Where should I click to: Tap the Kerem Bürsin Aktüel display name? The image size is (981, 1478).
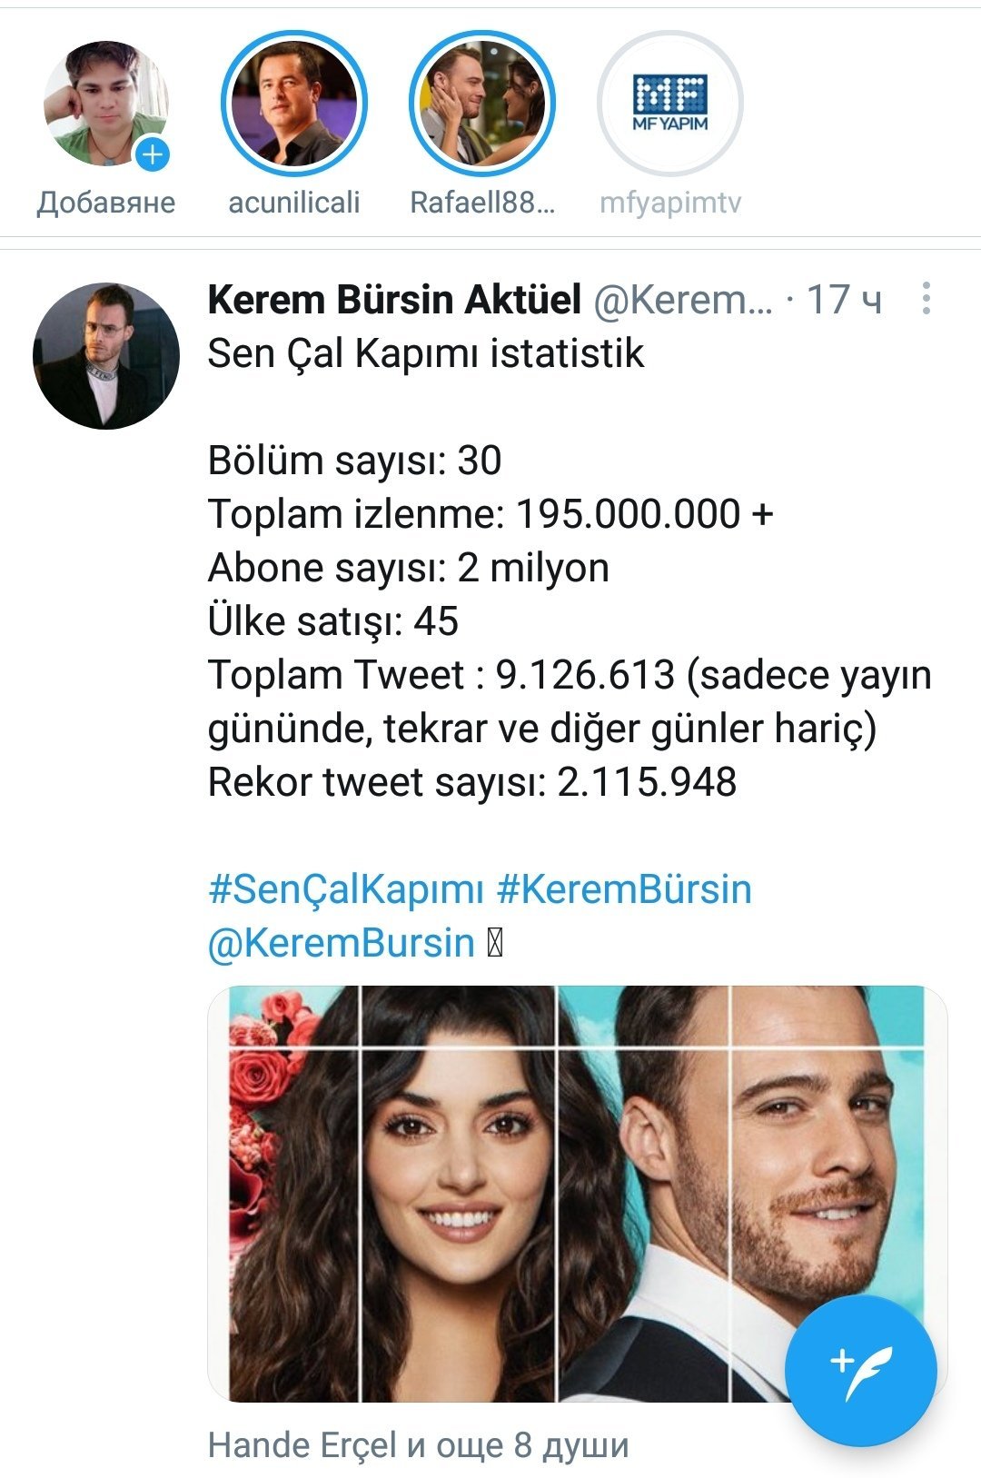[x=394, y=299]
